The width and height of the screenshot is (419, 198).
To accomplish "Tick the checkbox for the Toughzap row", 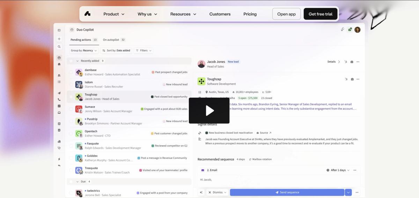I will 71,97.
